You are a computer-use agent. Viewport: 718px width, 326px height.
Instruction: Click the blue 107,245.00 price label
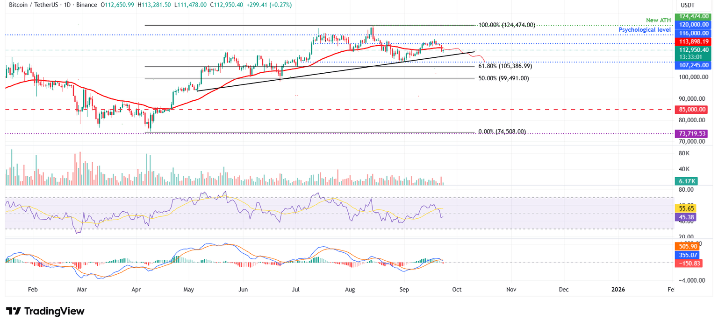tap(693, 65)
